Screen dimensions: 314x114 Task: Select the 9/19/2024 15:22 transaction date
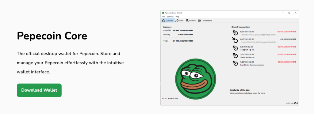tap(247, 32)
